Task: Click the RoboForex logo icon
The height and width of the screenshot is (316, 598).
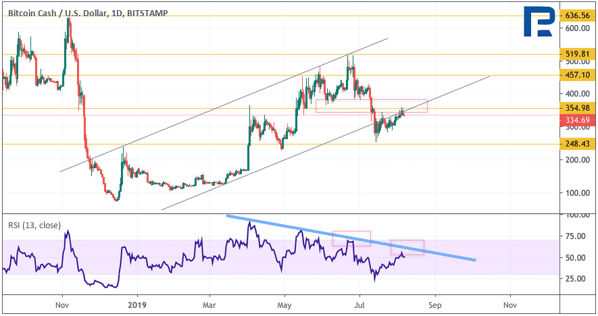Action: (x=539, y=22)
